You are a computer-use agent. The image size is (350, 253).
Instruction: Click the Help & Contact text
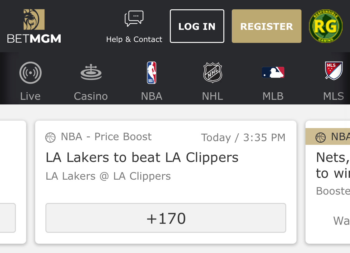(x=134, y=39)
